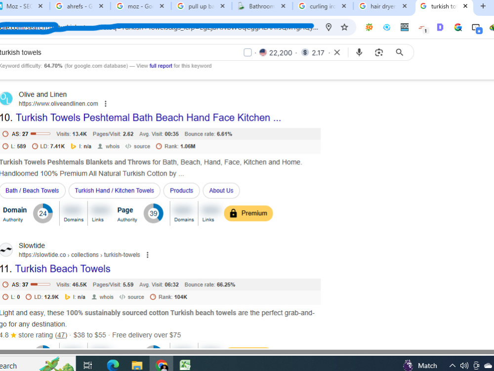Screen dimensions: 494x371
Task: Open Task View on the taskbar
Action: tap(88, 366)
